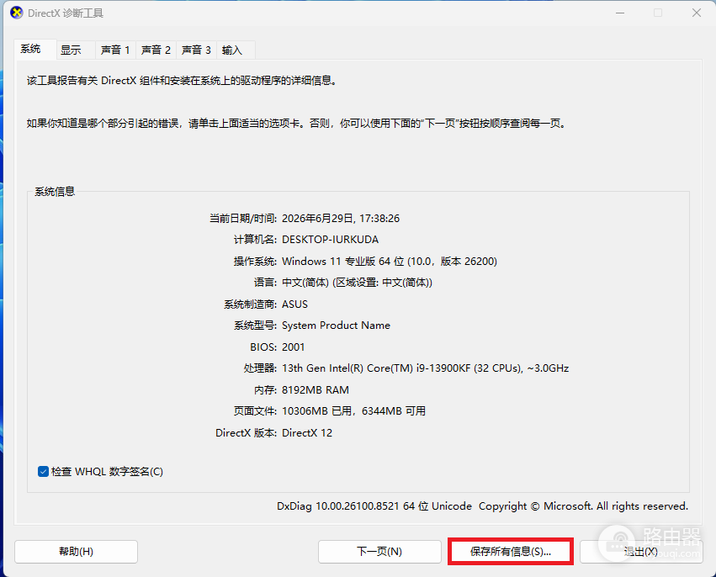
Task: Close the DirectX diagnostic window
Action: [697, 13]
